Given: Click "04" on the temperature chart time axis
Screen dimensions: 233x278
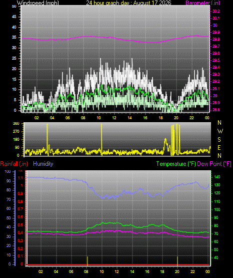Looking at the screenshot, I should click(56, 271).
